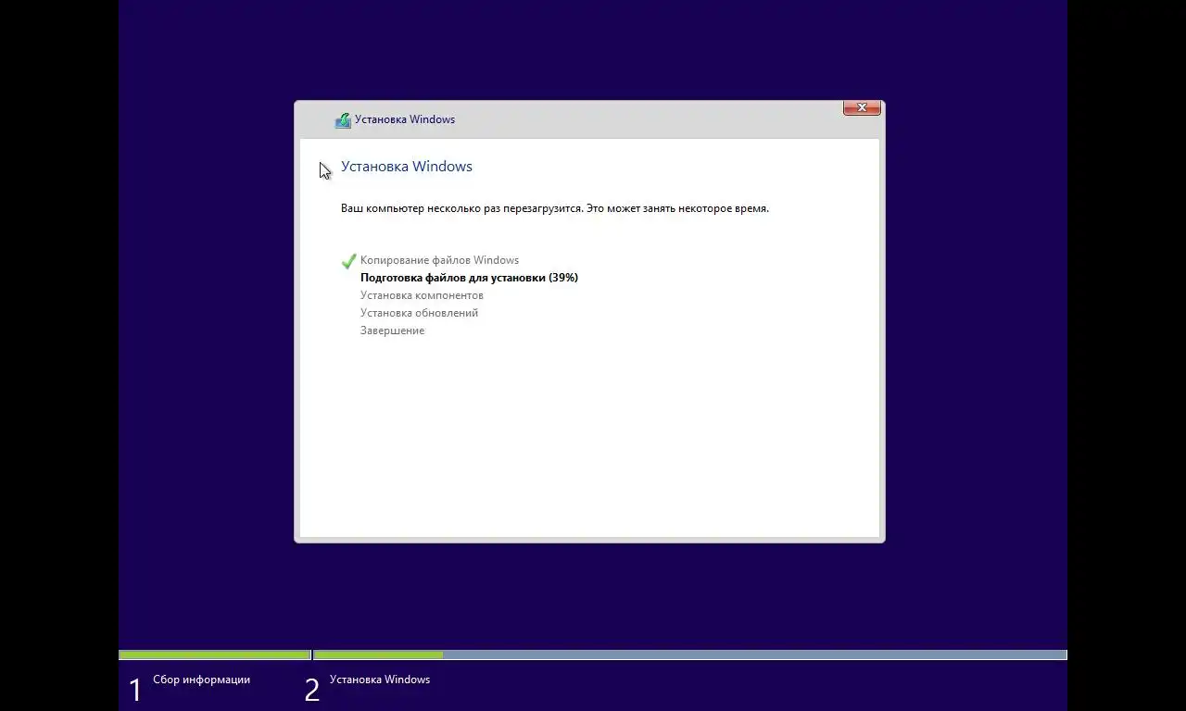
Task: Click the blue 'Установка Windows' heading
Action: 407,167
